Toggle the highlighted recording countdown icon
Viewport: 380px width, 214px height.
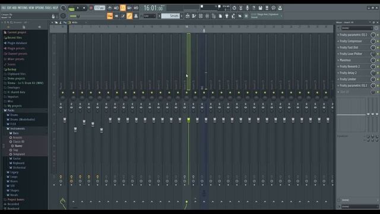coord(123,8)
